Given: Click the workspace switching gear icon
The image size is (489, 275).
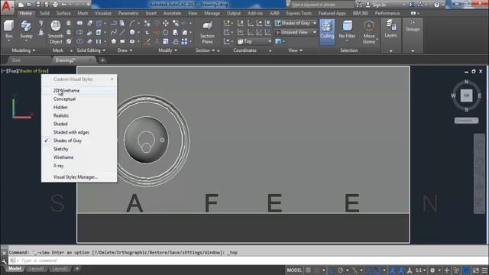Looking at the screenshot, I should coord(432,270).
